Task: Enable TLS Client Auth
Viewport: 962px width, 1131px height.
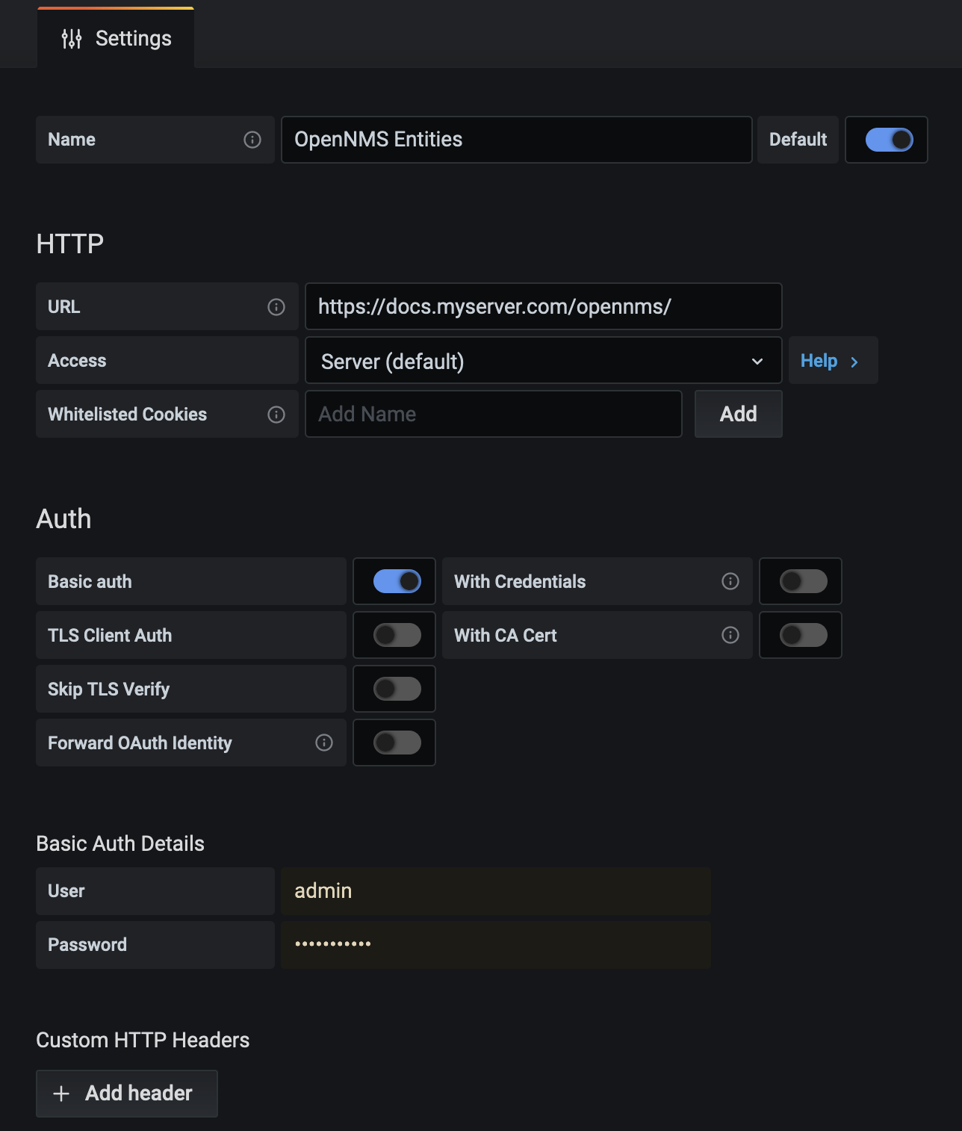Action: click(x=394, y=635)
